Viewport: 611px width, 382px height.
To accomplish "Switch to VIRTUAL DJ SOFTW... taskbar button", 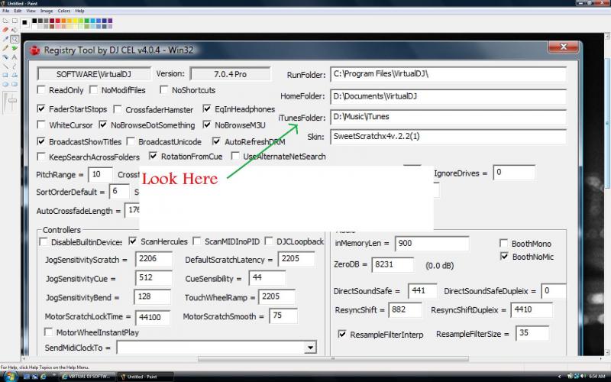I will [x=88, y=377].
